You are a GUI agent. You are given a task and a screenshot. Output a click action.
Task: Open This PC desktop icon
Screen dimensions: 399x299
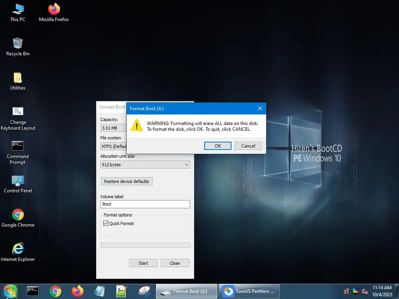18,12
